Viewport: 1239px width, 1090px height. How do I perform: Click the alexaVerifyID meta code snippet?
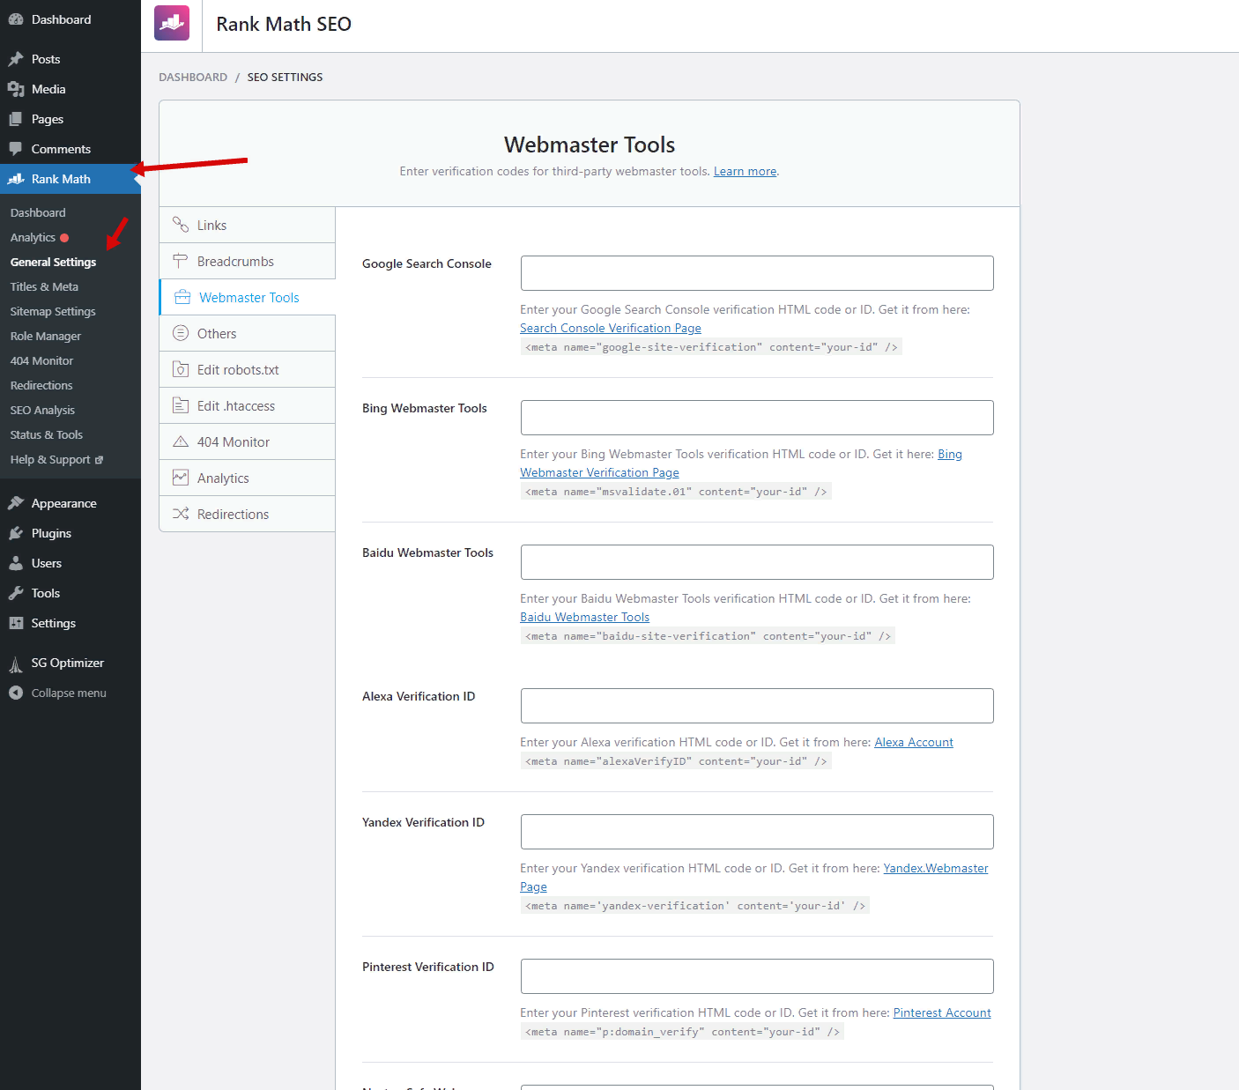(x=676, y=761)
